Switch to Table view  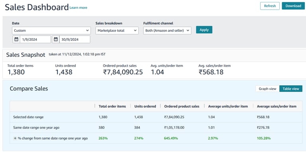point(291,89)
